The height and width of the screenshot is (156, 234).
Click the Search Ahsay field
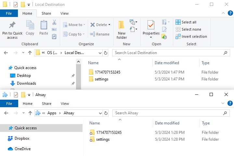[x=171, y=113]
